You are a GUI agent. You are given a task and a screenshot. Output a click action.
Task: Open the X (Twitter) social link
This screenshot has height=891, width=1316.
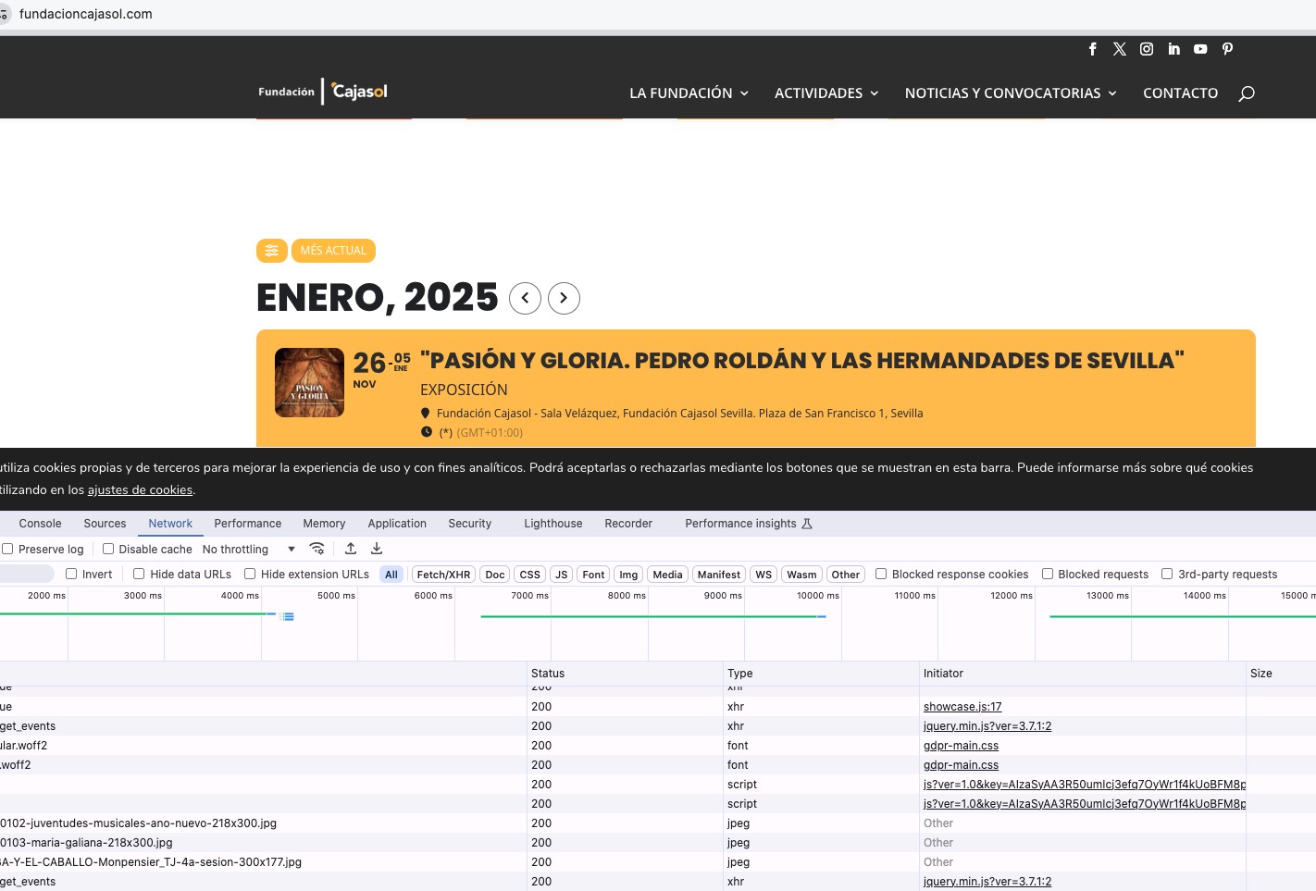[x=1120, y=49]
